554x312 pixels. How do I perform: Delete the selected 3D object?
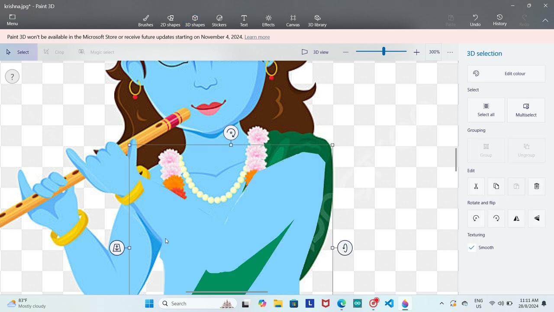537,186
